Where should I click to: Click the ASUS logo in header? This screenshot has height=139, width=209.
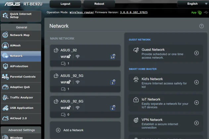pos(12,4)
